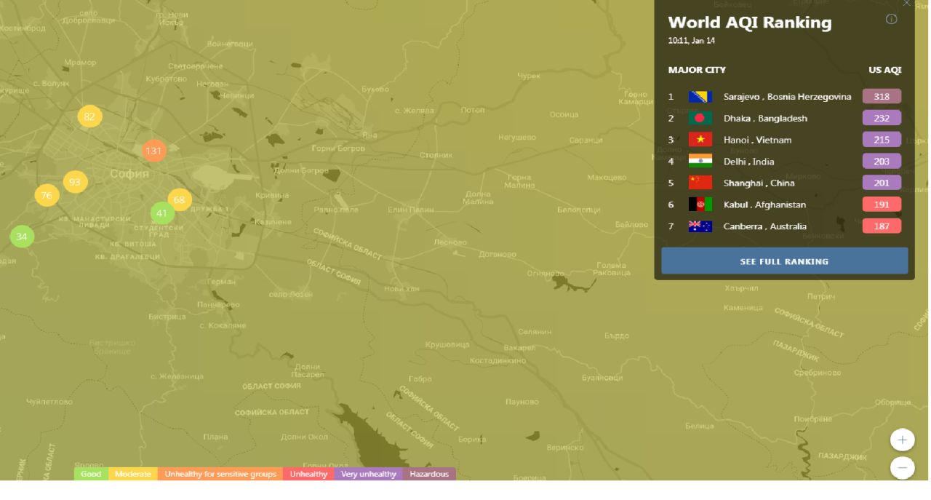Click the Hazardous legend color swatch
The width and height of the screenshot is (931, 500).
429,475
